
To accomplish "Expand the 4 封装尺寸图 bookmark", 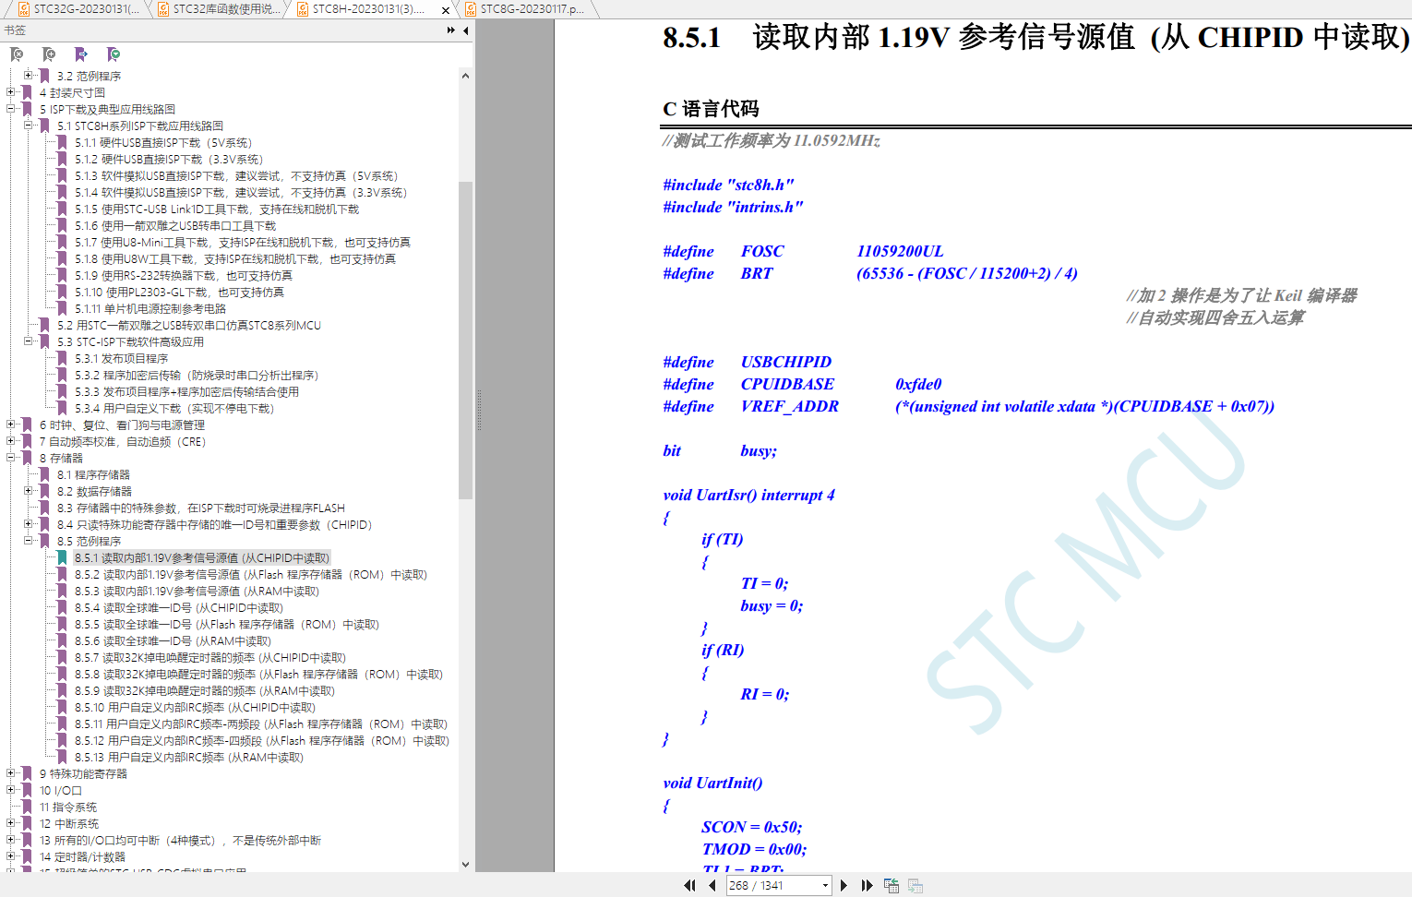I will click(x=10, y=92).
